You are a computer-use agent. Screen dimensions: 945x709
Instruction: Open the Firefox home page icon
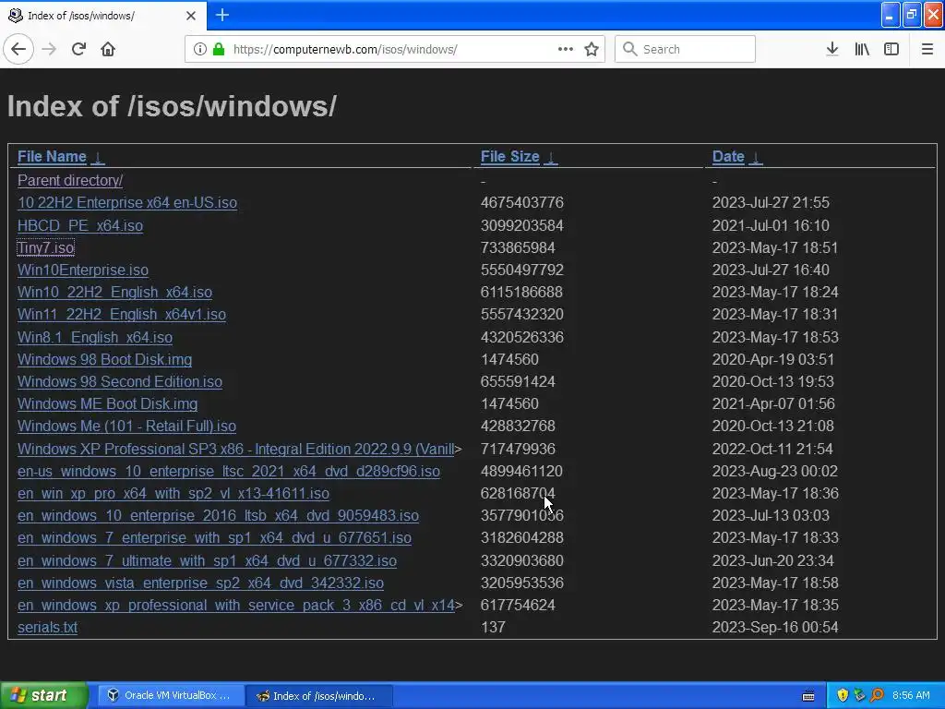108,49
